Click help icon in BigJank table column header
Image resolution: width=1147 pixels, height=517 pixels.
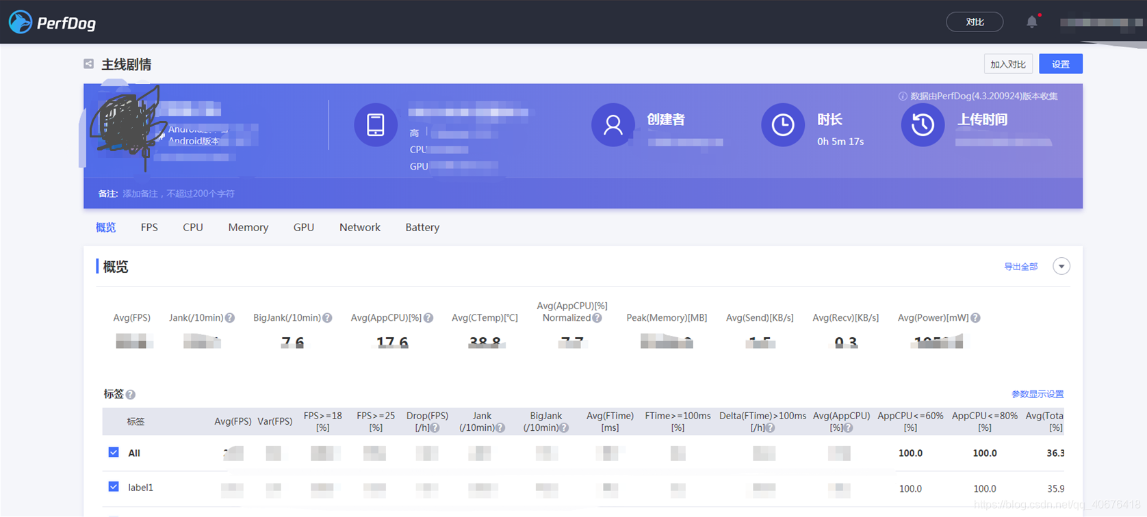(x=564, y=428)
